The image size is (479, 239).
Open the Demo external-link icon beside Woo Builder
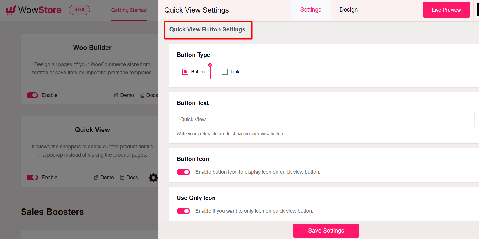point(116,95)
